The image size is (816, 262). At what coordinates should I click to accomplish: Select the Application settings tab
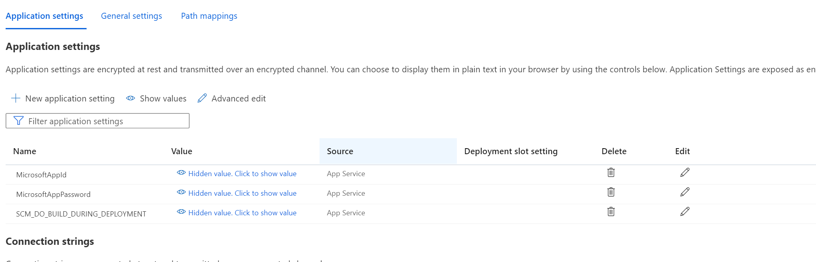(44, 16)
